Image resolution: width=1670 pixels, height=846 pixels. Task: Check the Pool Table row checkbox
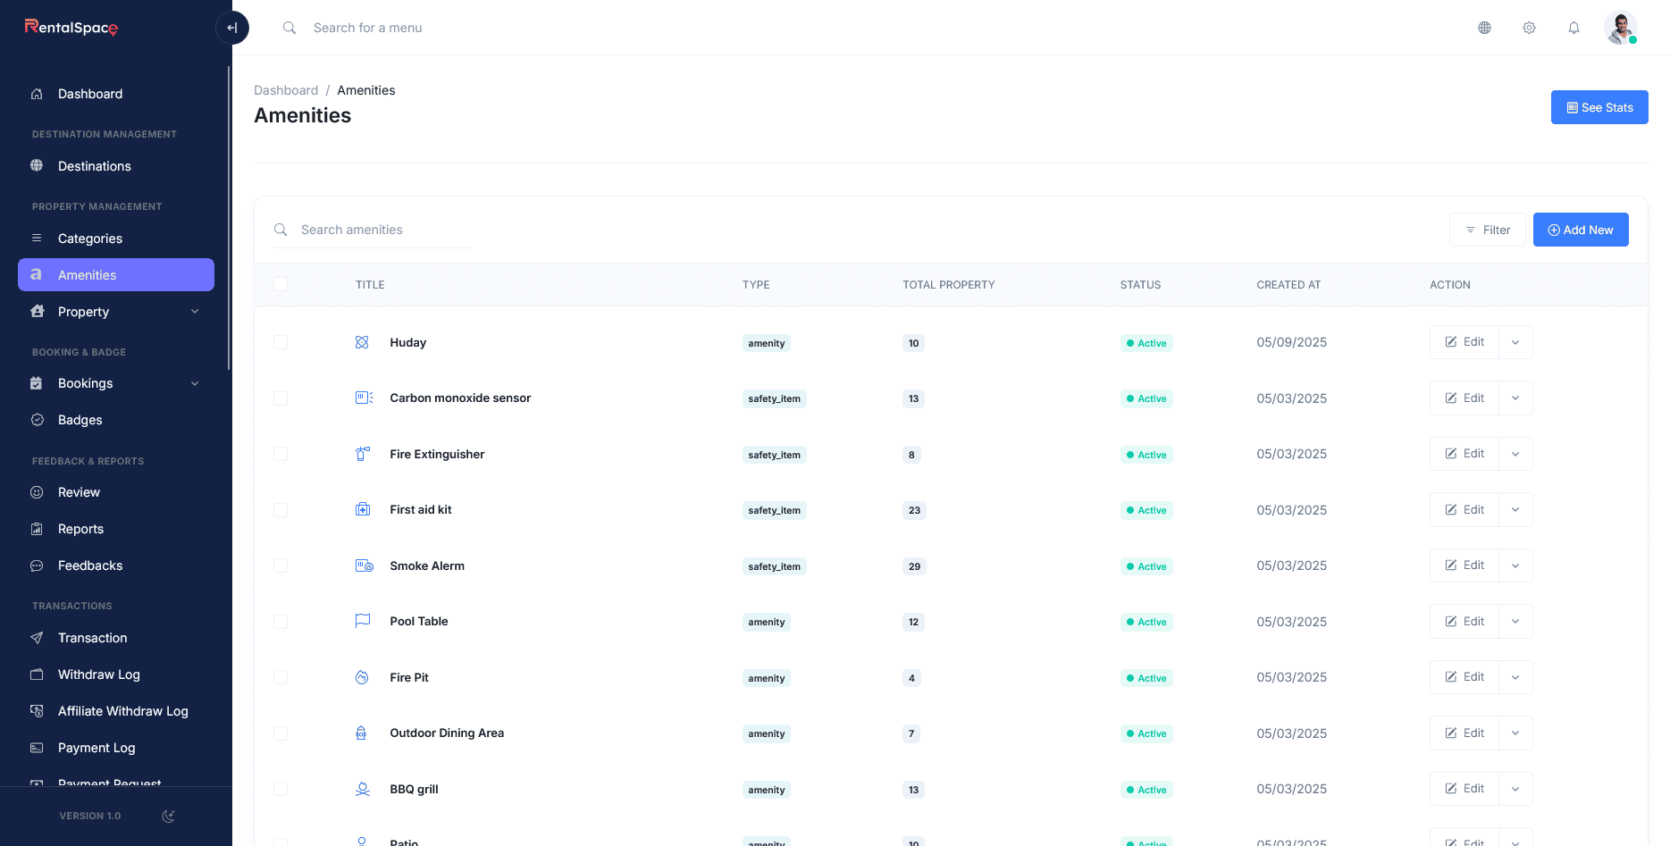tap(281, 622)
